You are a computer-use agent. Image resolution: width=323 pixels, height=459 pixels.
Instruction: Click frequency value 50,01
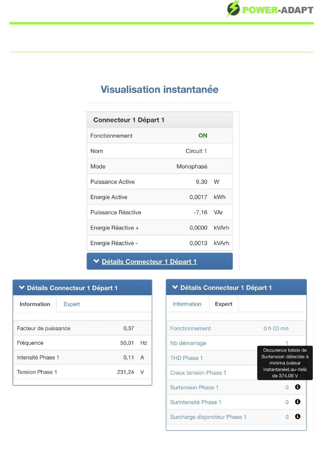(127, 343)
